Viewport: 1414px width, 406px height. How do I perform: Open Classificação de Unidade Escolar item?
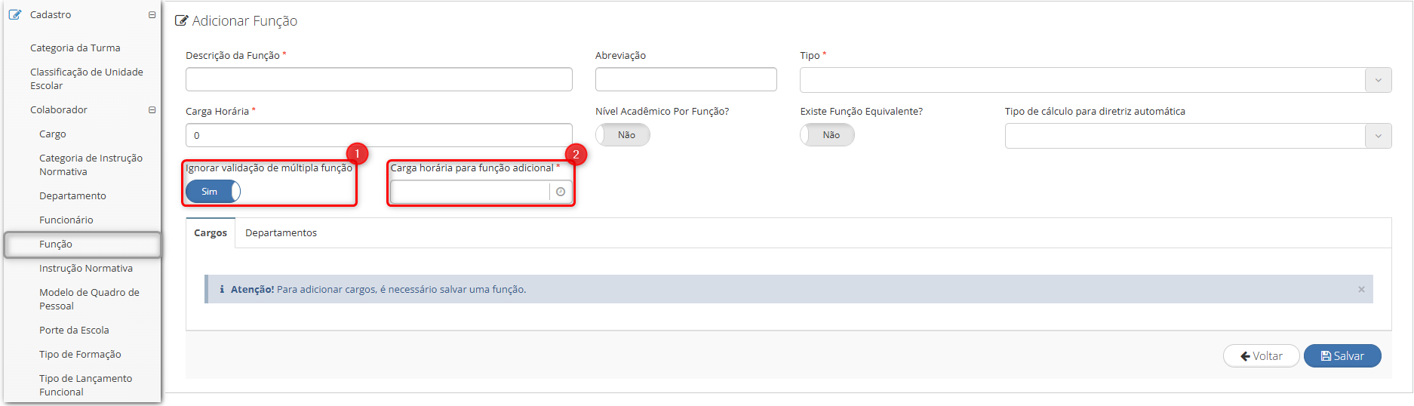[x=87, y=78]
